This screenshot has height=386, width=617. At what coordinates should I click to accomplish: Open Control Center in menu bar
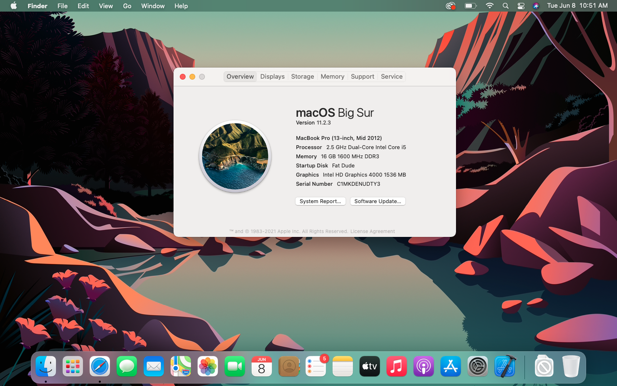point(521,6)
